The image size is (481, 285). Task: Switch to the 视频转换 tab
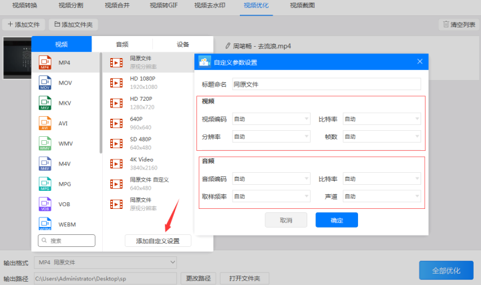[x=25, y=5]
